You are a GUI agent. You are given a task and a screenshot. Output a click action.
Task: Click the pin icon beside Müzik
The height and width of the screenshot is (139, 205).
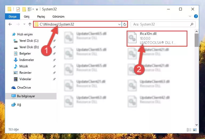[x=54, y=66]
